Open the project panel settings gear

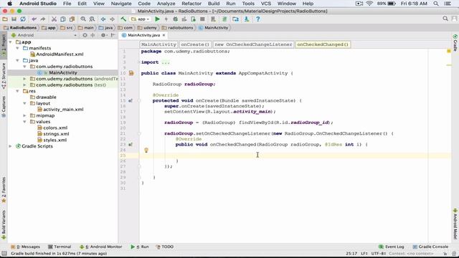click(103, 35)
